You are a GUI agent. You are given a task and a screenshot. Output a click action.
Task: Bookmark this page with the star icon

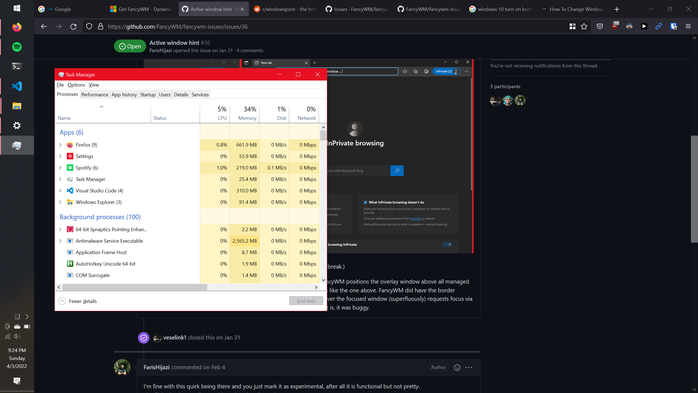point(583,26)
